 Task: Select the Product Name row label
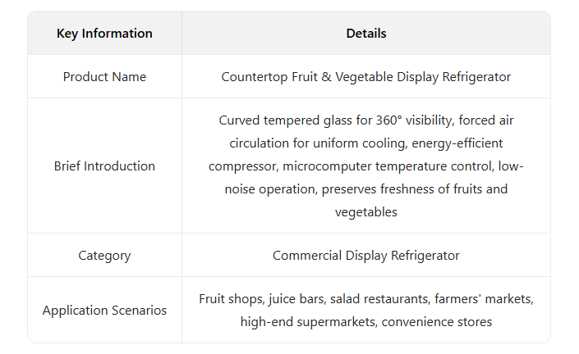[x=104, y=77]
